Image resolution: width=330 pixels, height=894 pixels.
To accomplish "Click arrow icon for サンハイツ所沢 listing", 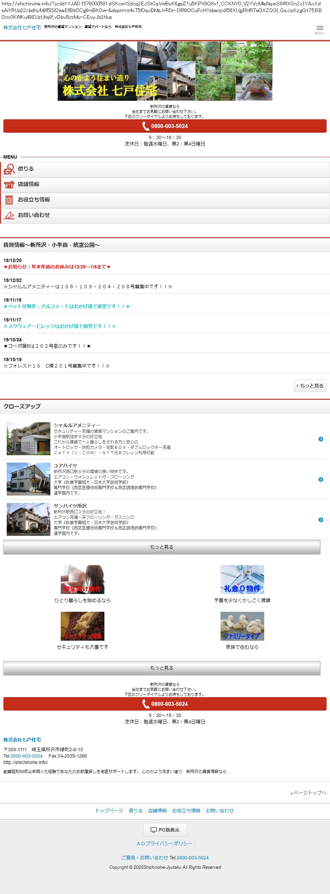I will [321, 519].
